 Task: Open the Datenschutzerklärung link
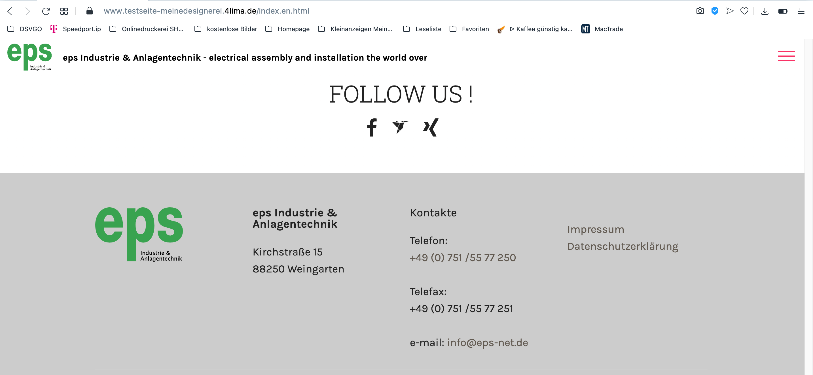click(623, 246)
